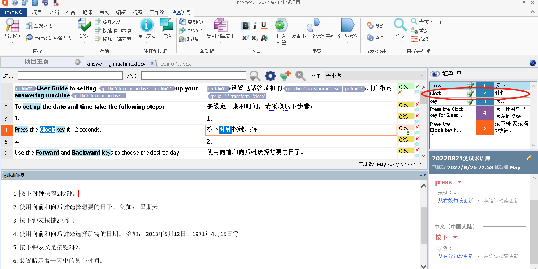Screen dimensions: 538x269
Task: Apply bold formatting
Action: [x=245, y=26]
